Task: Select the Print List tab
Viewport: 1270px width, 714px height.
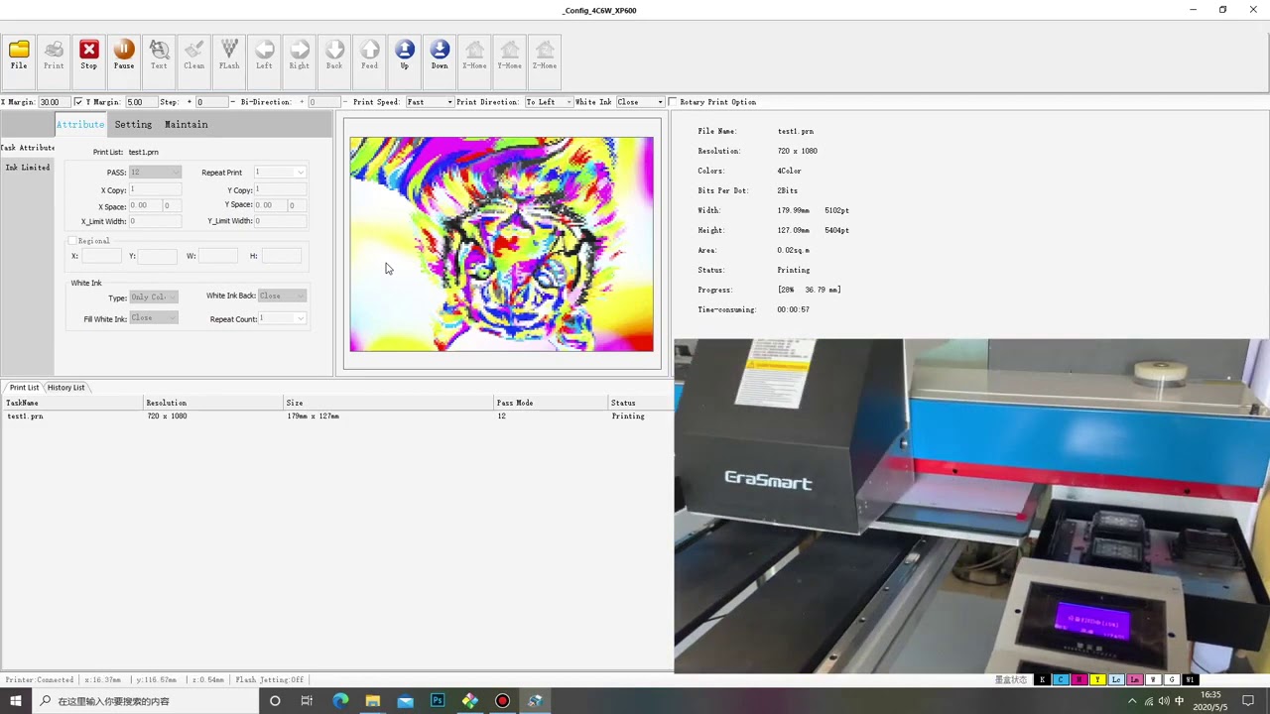Action: point(24,388)
